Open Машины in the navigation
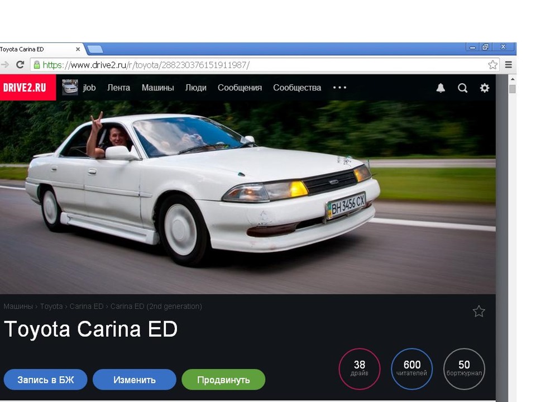Image resolution: width=536 pixels, height=402 pixels. click(x=158, y=88)
